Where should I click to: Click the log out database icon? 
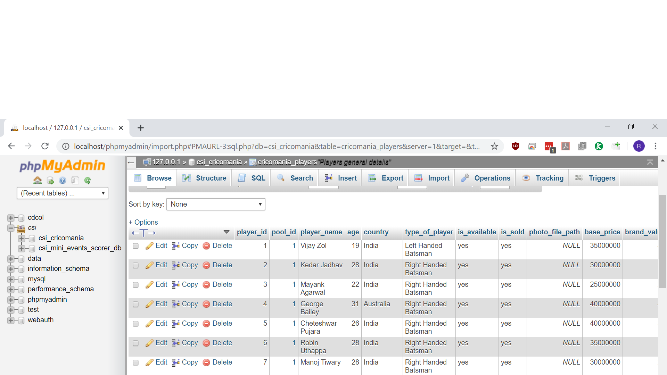[50, 180]
